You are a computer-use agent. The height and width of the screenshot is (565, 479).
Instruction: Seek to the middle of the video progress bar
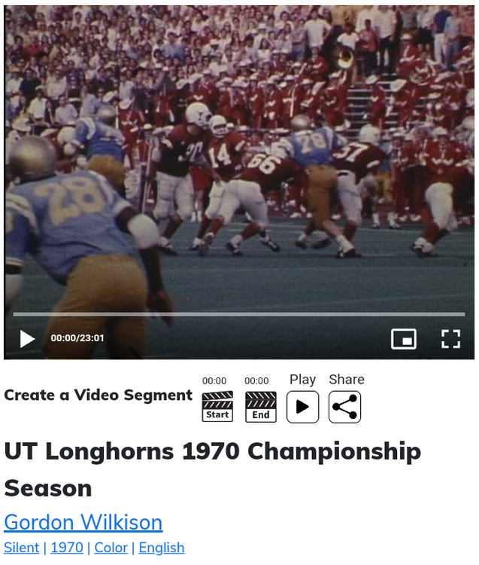pyautogui.click(x=239, y=314)
